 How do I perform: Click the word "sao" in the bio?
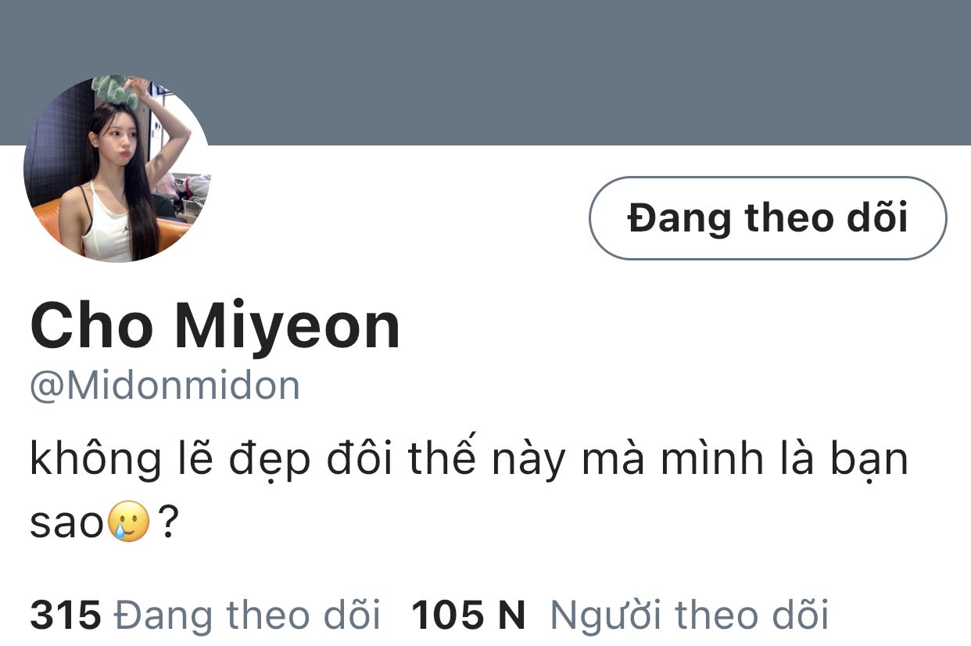67,524
